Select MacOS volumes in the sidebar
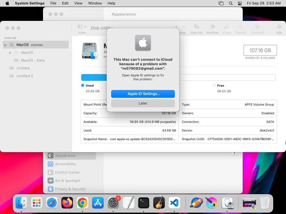286x214 pixels. tap(36, 45)
